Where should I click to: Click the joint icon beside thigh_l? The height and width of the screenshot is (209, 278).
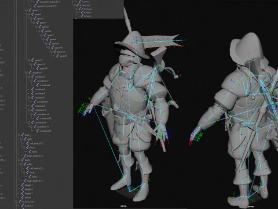(x=23, y=135)
